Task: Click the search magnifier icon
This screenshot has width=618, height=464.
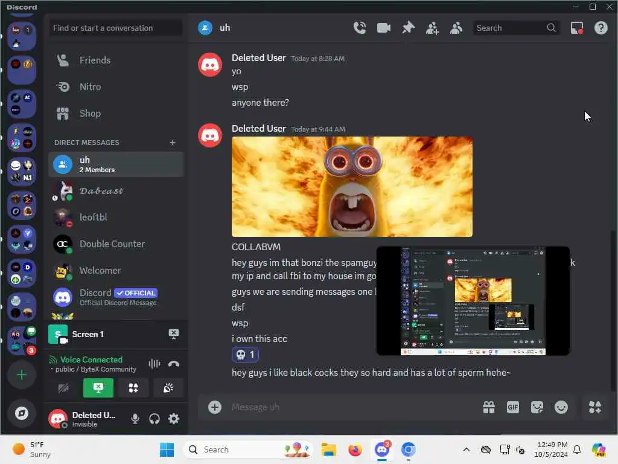Action: click(551, 28)
